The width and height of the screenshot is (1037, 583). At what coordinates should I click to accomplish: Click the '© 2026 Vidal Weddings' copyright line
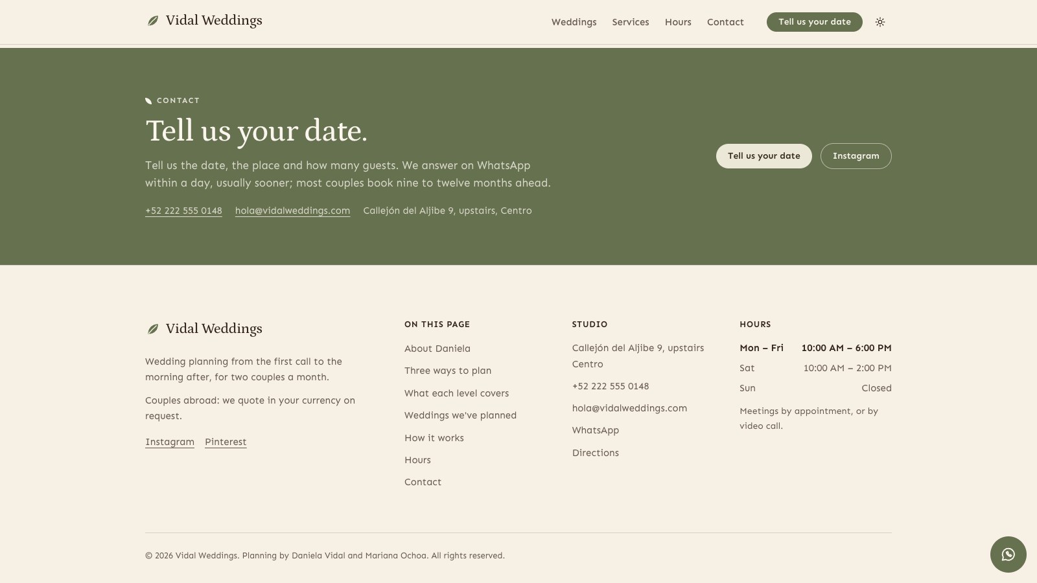325,556
